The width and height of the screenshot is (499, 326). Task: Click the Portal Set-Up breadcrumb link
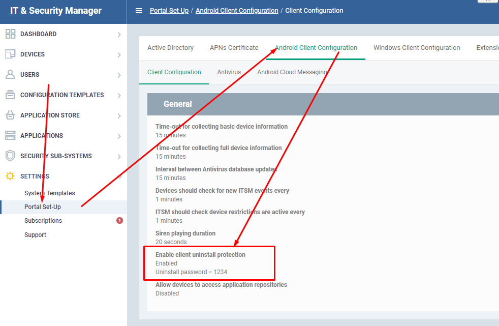(169, 11)
